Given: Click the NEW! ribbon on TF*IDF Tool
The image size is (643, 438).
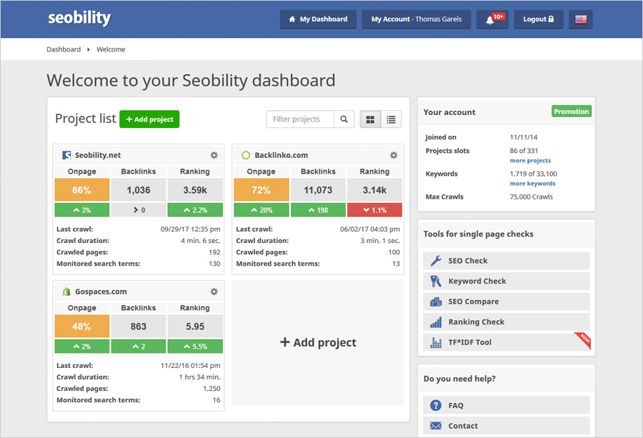Looking at the screenshot, I should (584, 340).
